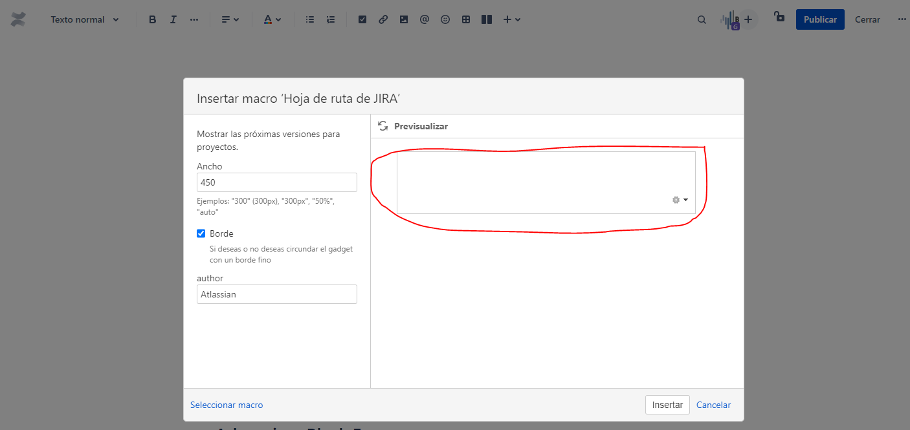This screenshot has width=910, height=430.
Task: Insert an at-mention
Action: coord(425,19)
